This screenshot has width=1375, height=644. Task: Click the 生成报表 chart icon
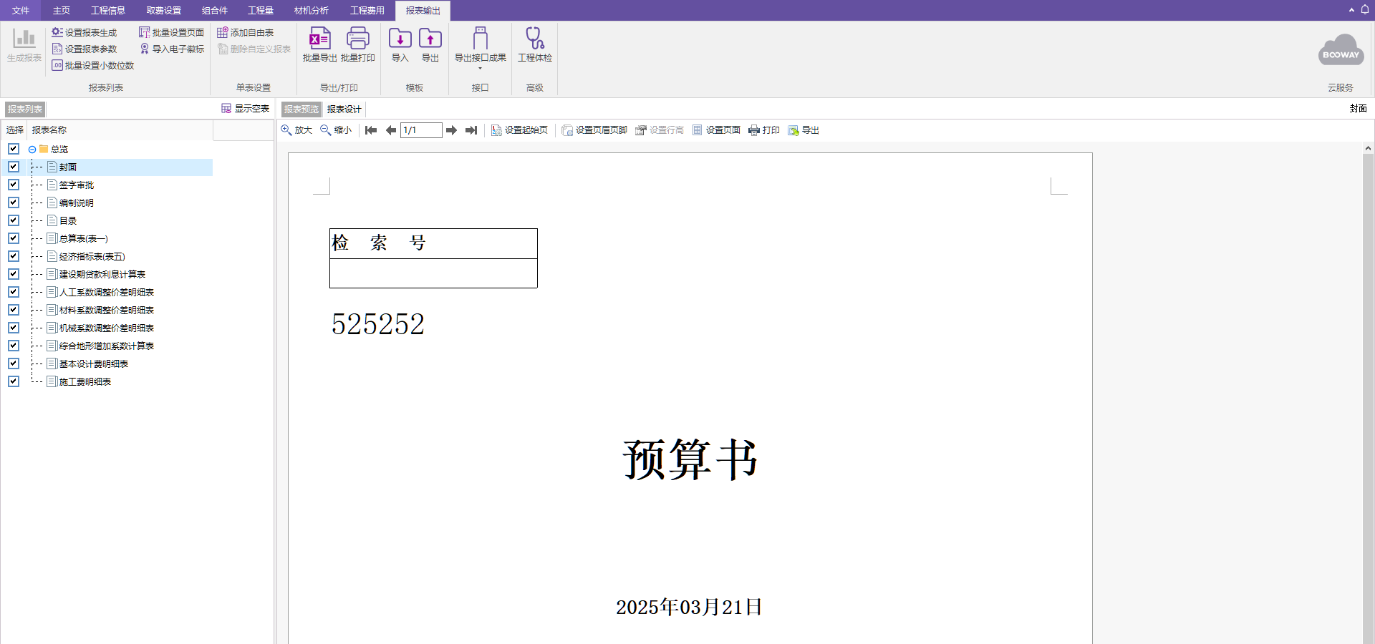tap(24, 38)
